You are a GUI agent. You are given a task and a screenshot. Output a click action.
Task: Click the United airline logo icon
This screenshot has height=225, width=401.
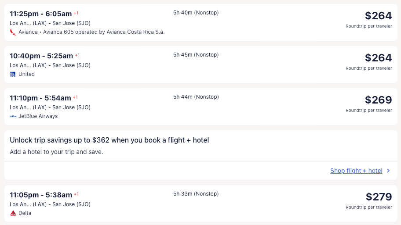(13, 74)
